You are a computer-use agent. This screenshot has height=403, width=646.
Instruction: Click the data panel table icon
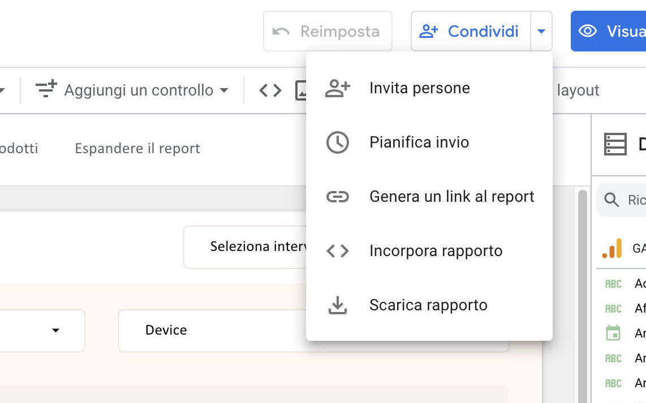615,144
